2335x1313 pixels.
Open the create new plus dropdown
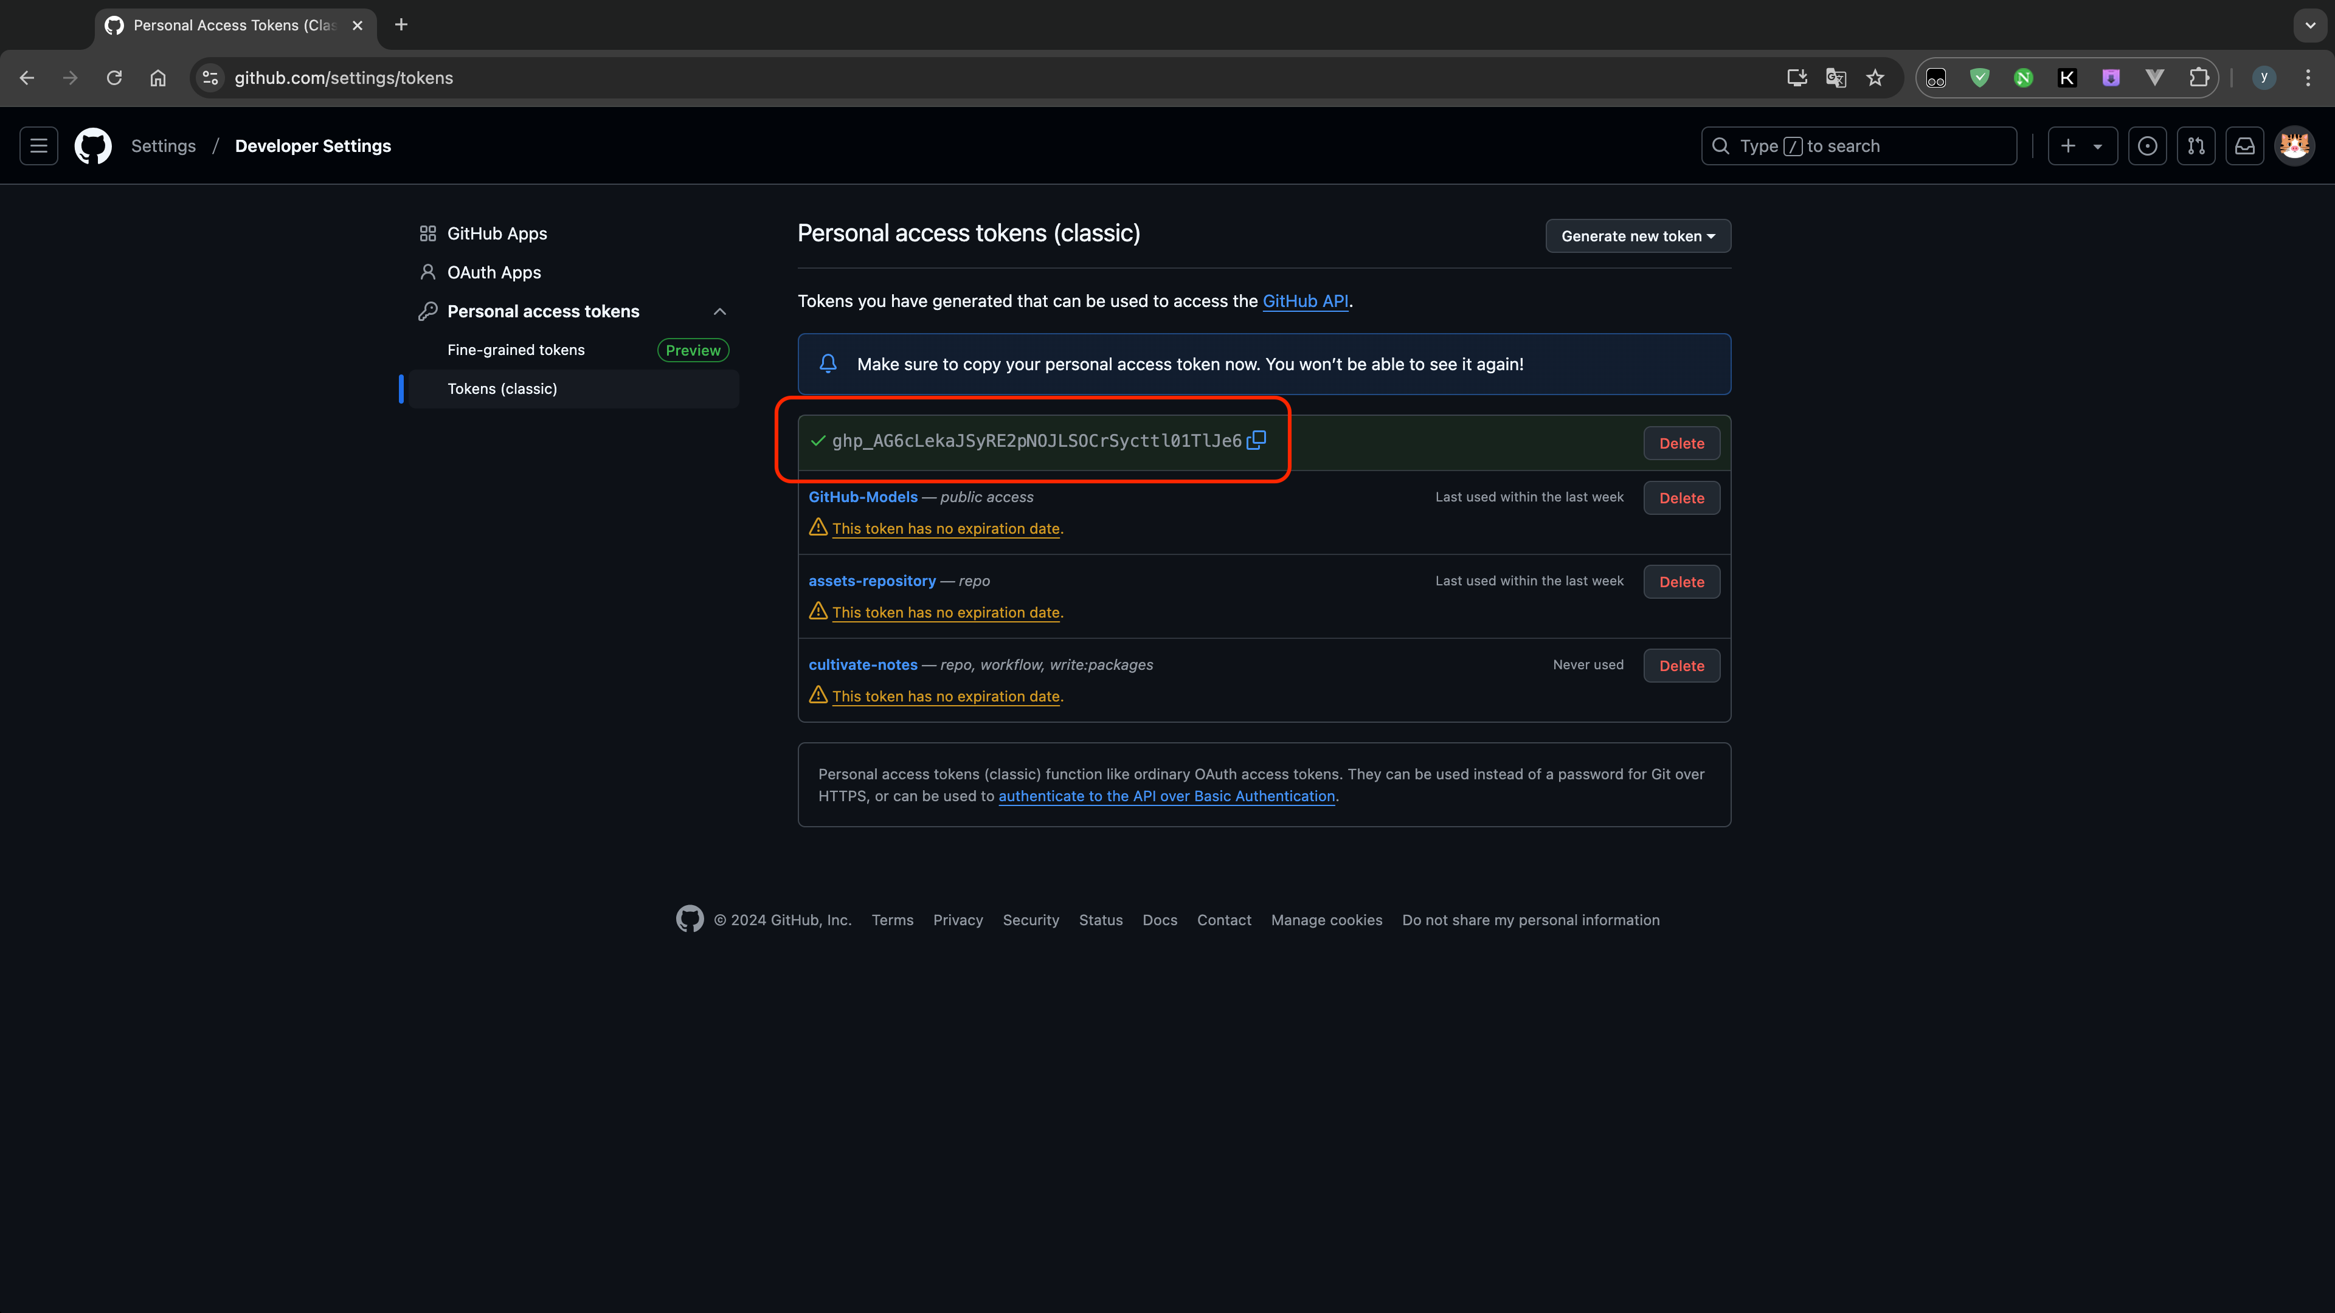coord(2081,146)
